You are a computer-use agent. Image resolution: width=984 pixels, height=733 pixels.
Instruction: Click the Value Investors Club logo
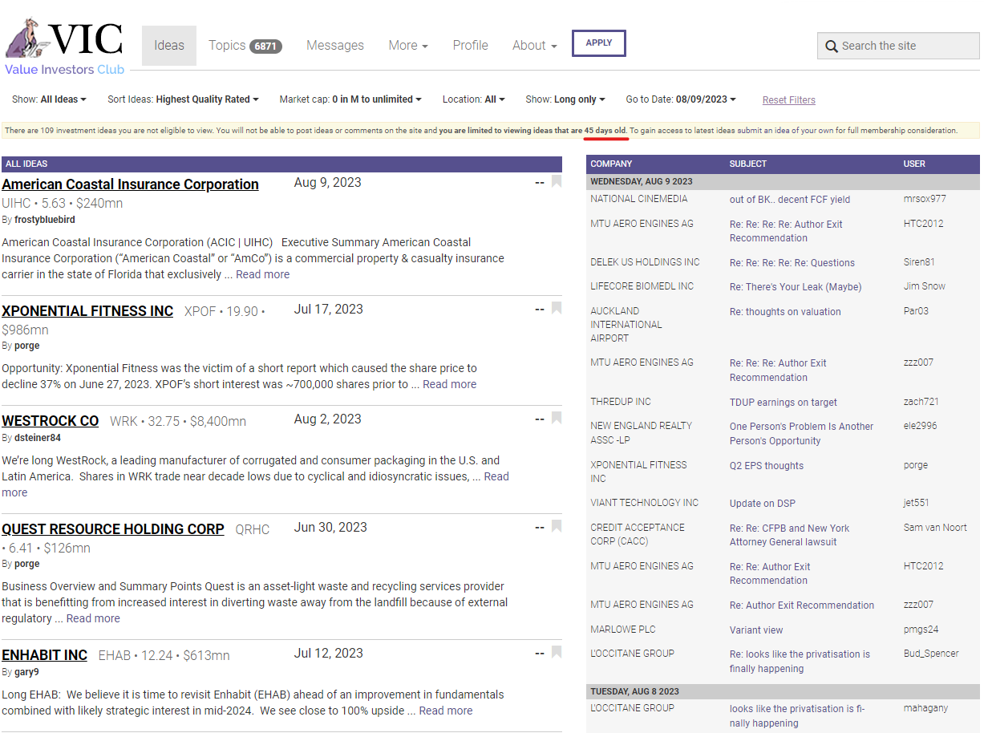64,47
